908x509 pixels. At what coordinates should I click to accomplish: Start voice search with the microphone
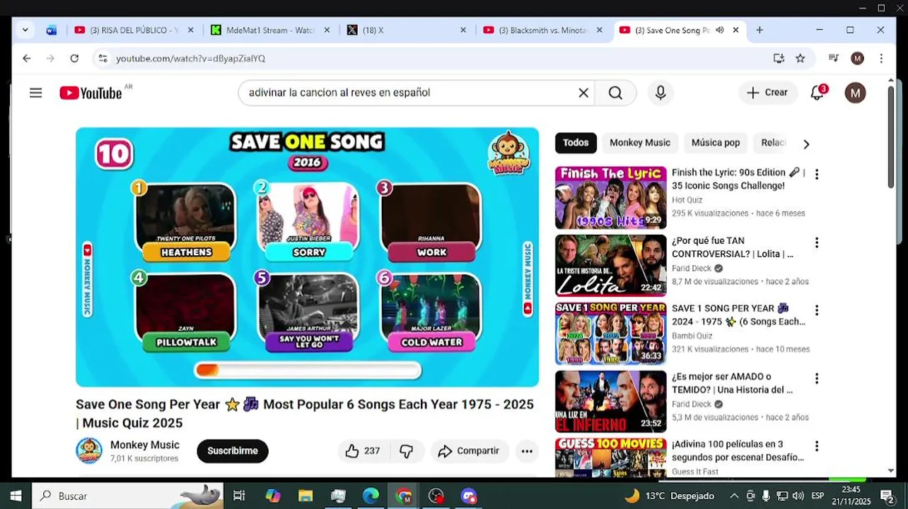tap(660, 93)
